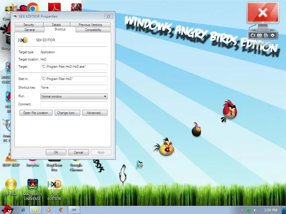Show hidden tray icons arrow
This screenshot has width=286, height=214.
coord(242,210)
